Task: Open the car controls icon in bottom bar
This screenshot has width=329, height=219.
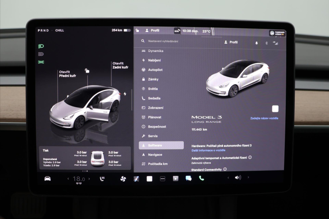Action: (48, 179)
